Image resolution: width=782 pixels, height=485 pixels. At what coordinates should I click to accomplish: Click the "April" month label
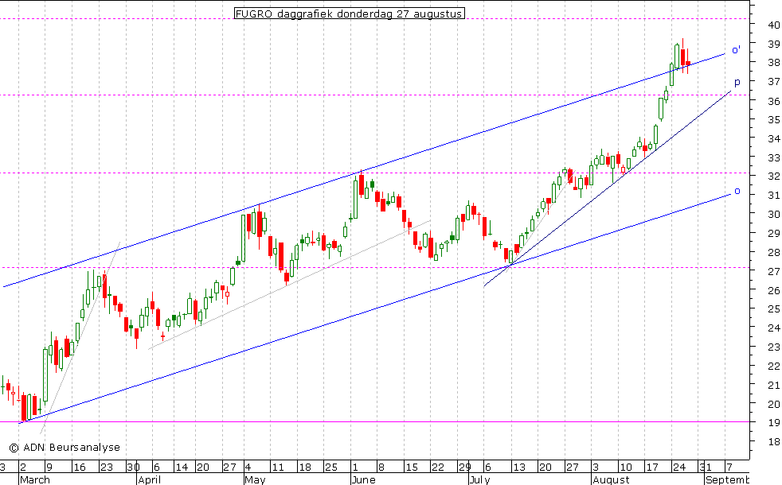click(149, 480)
